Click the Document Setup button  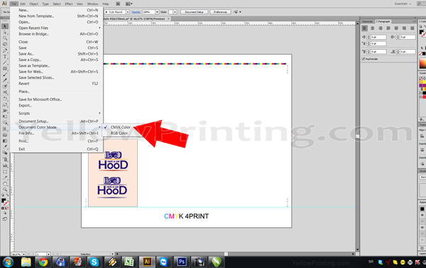(195, 12)
